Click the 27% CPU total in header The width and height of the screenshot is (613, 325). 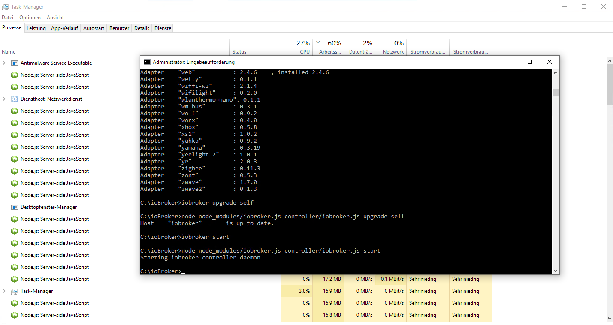coord(303,43)
